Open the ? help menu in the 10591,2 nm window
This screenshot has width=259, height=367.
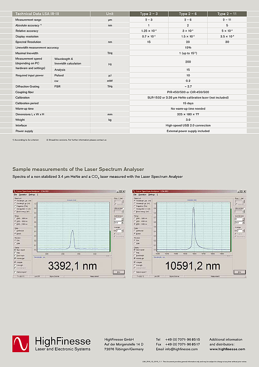click(x=157, y=194)
